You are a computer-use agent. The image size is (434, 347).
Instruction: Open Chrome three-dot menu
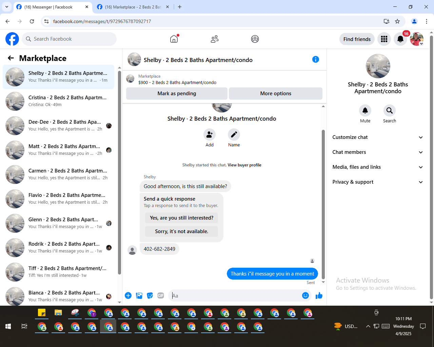(x=427, y=21)
